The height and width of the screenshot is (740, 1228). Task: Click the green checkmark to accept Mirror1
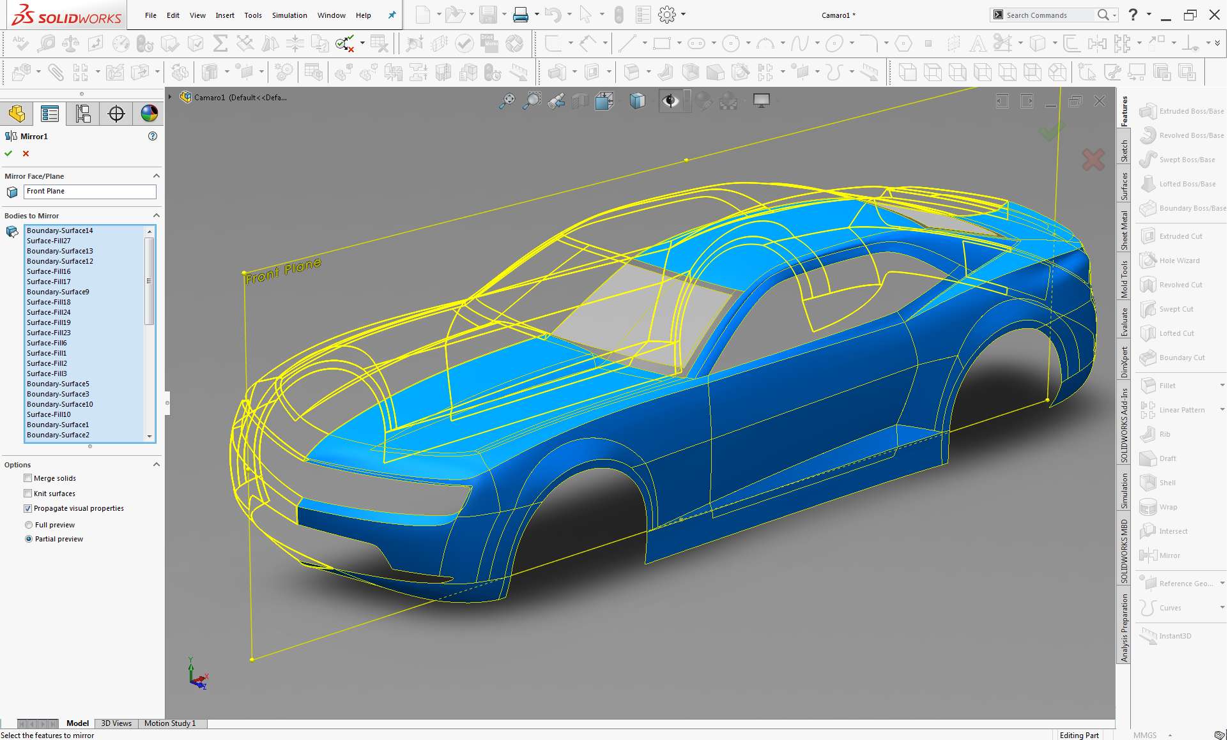[x=8, y=153]
